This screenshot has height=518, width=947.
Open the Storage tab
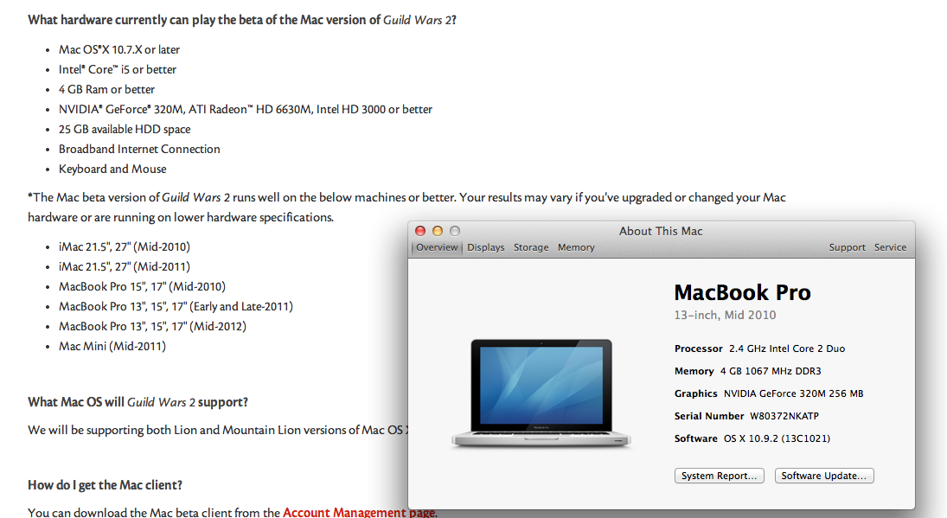(531, 247)
